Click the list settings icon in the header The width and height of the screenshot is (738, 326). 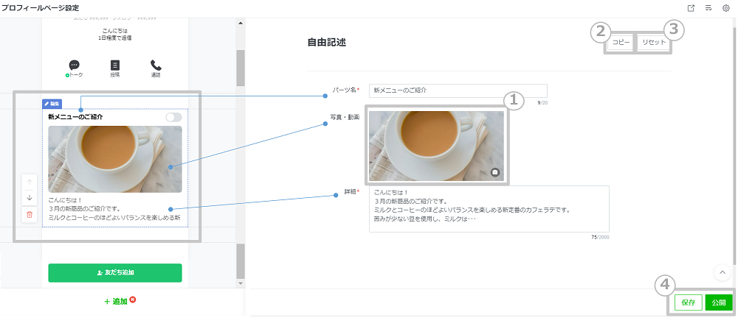click(x=708, y=8)
